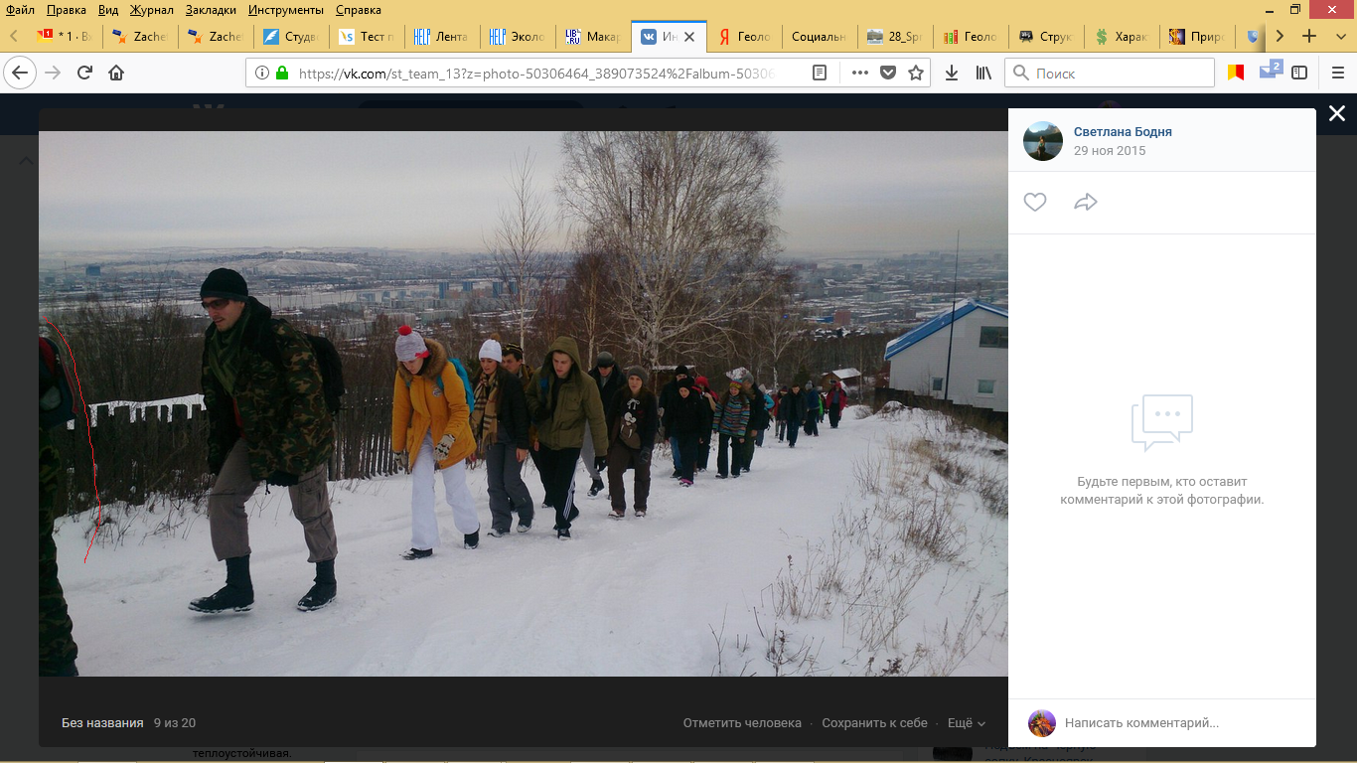Toggle the reader view icon in the address bar
Screen dimensions: 1357x763
tap(820, 73)
